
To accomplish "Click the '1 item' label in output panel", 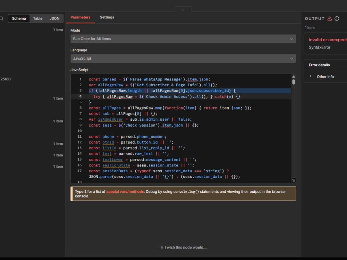I will point(310,28).
